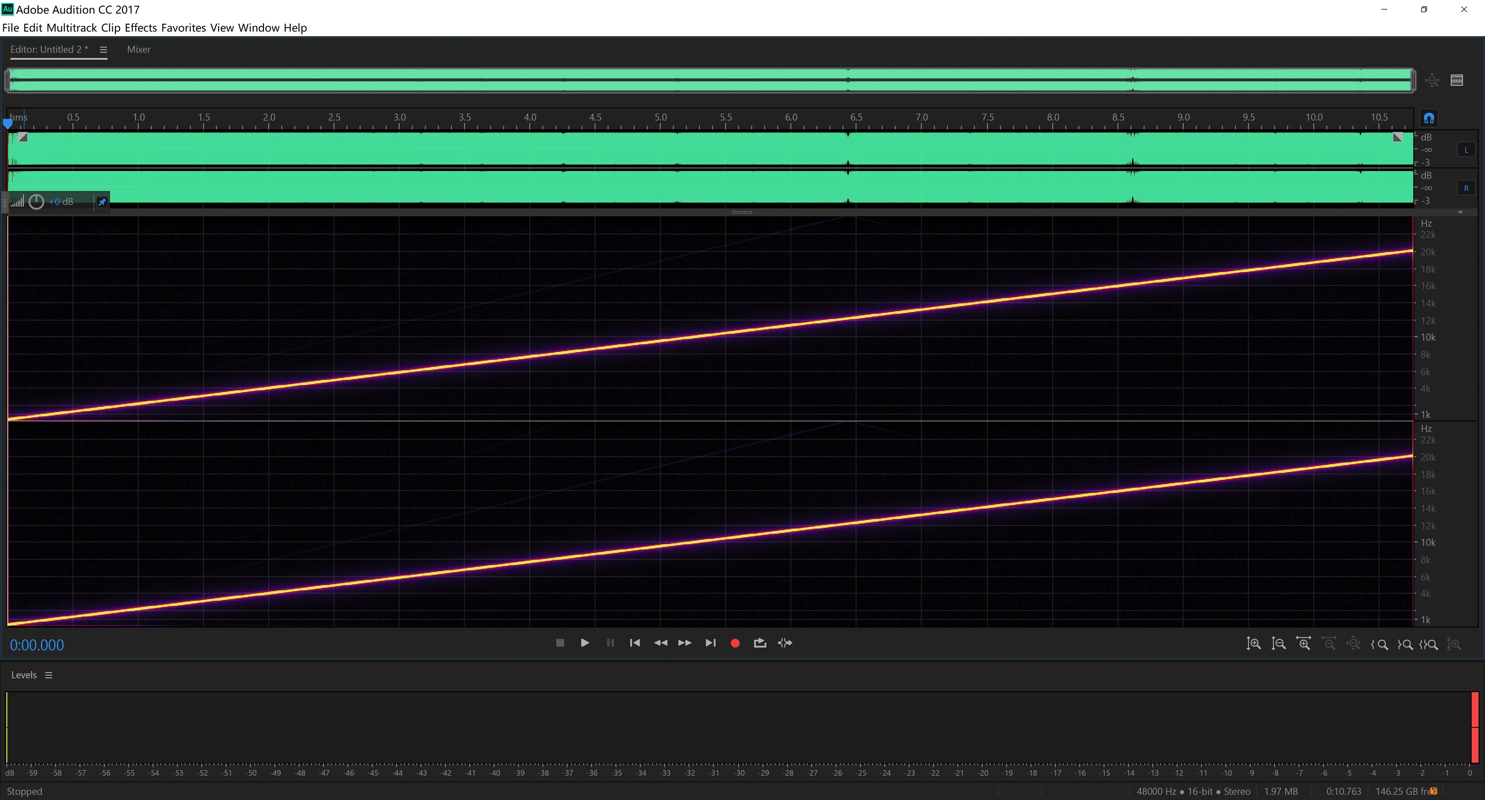Toggle the Right channel R button

(1466, 188)
